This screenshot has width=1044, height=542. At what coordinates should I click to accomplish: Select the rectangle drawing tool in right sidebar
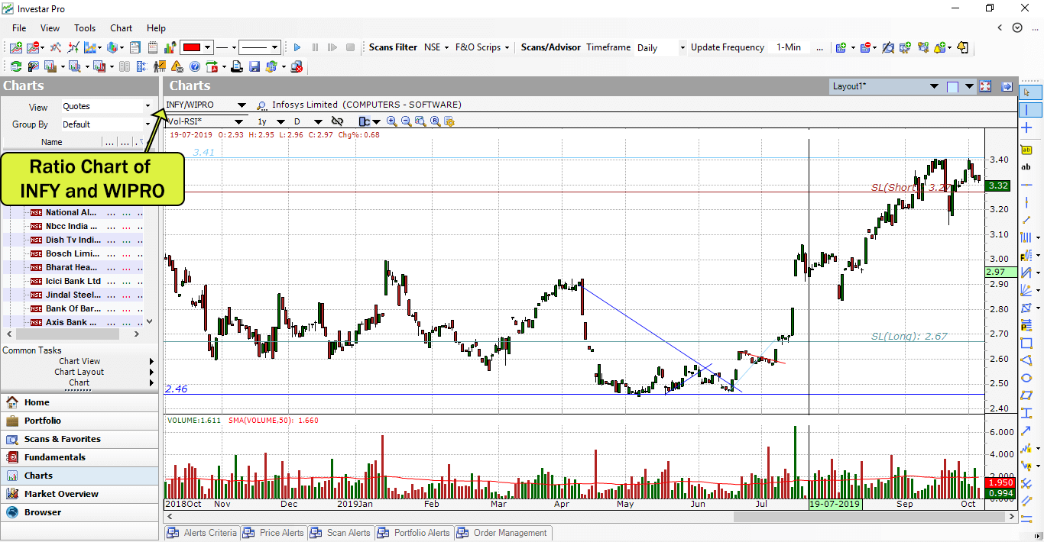click(1026, 344)
